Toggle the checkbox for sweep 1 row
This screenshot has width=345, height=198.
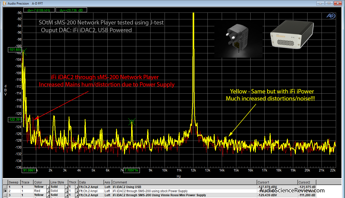pyautogui.click(x=5, y=187)
